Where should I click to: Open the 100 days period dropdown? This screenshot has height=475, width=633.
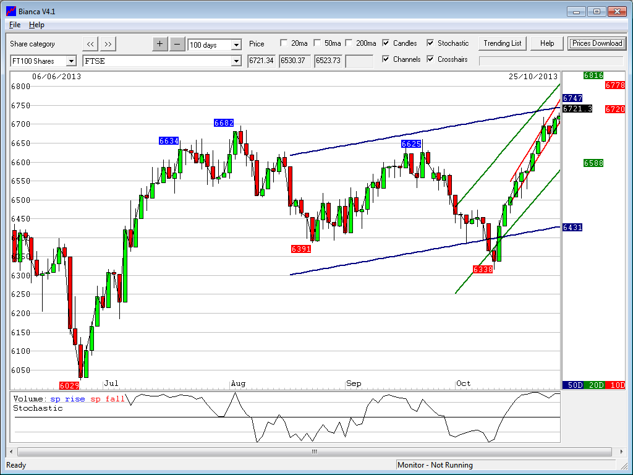tap(236, 45)
